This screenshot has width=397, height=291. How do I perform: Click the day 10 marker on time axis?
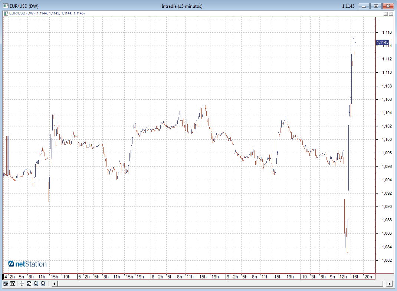click(304, 277)
